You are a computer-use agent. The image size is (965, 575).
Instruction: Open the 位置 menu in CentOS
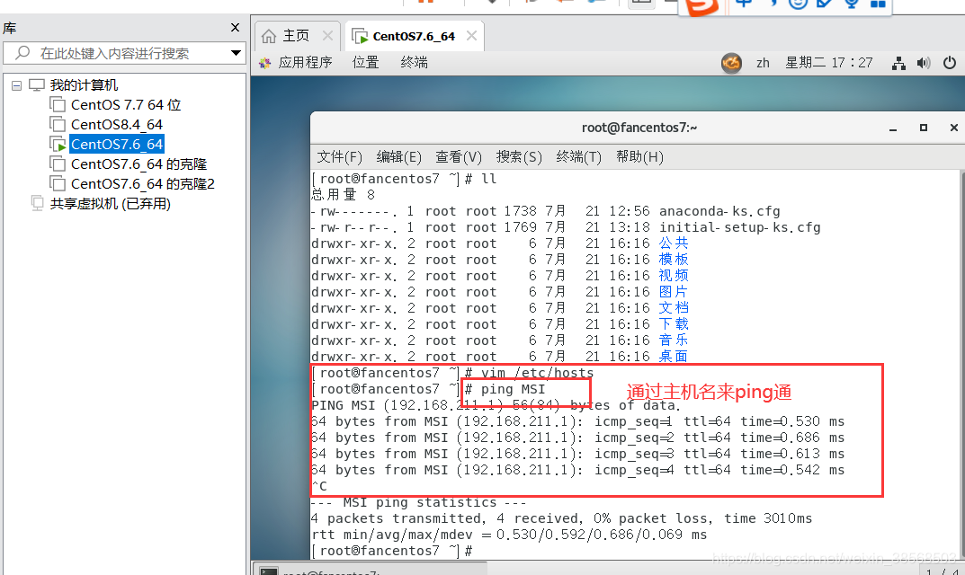(365, 62)
